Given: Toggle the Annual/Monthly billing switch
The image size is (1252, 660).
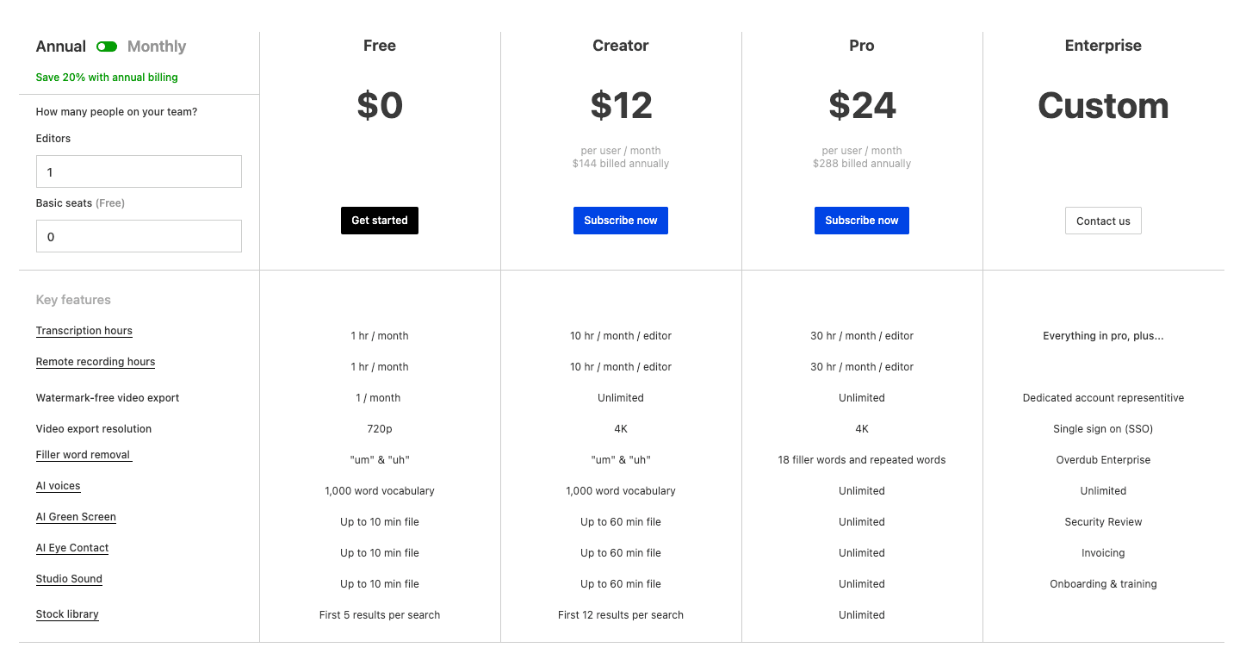Looking at the screenshot, I should (x=107, y=47).
